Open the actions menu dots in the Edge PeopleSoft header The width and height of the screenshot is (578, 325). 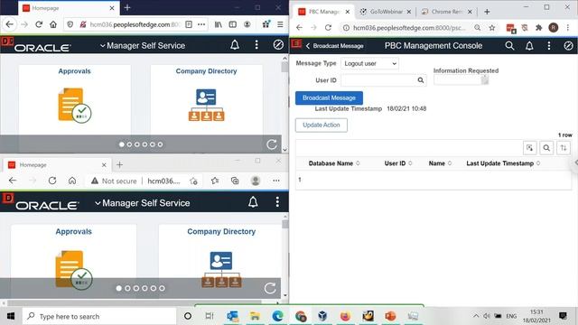[x=277, y=202]
